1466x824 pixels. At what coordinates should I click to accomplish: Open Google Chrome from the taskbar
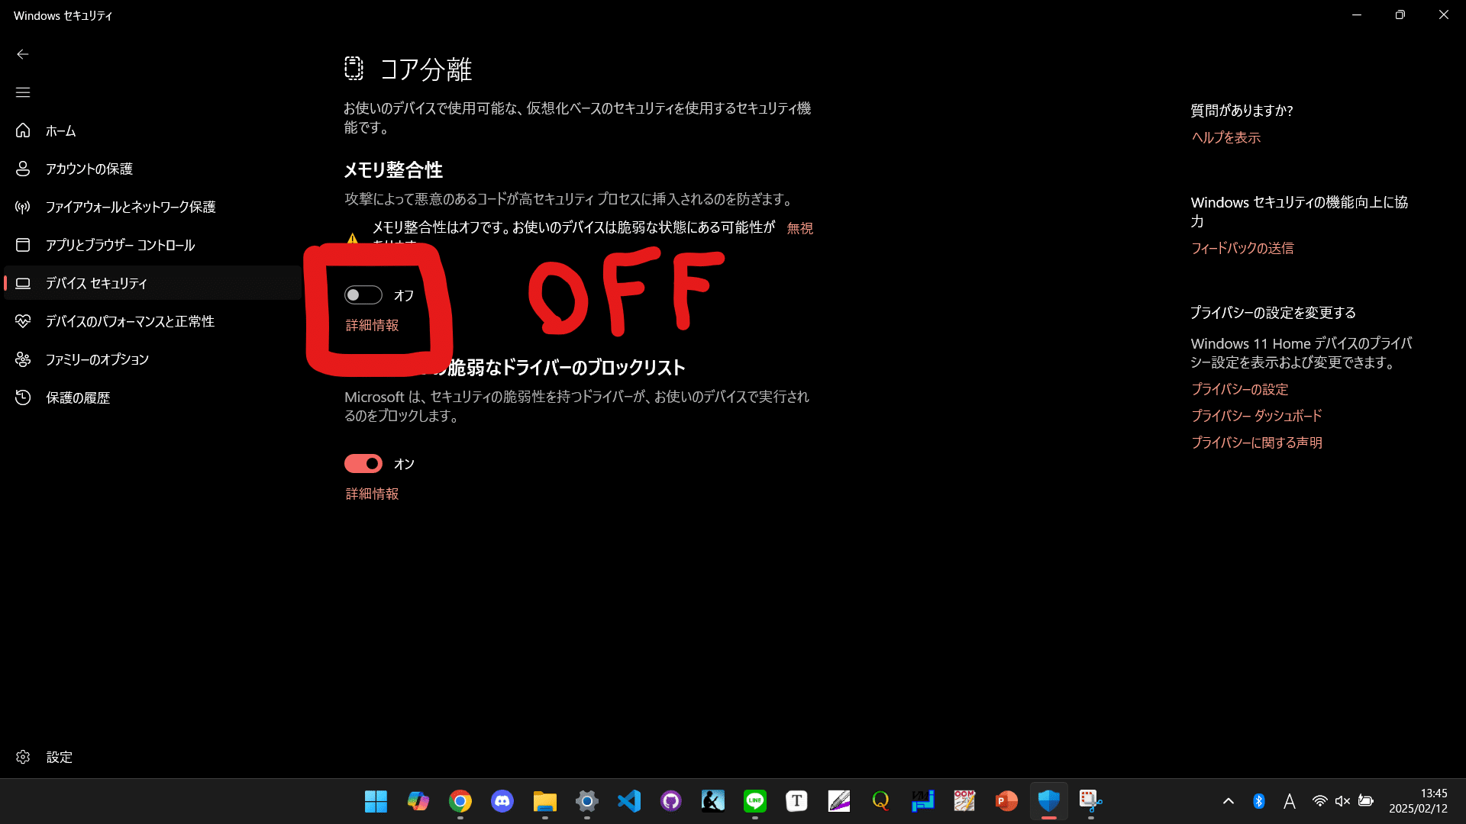point(460,801)
